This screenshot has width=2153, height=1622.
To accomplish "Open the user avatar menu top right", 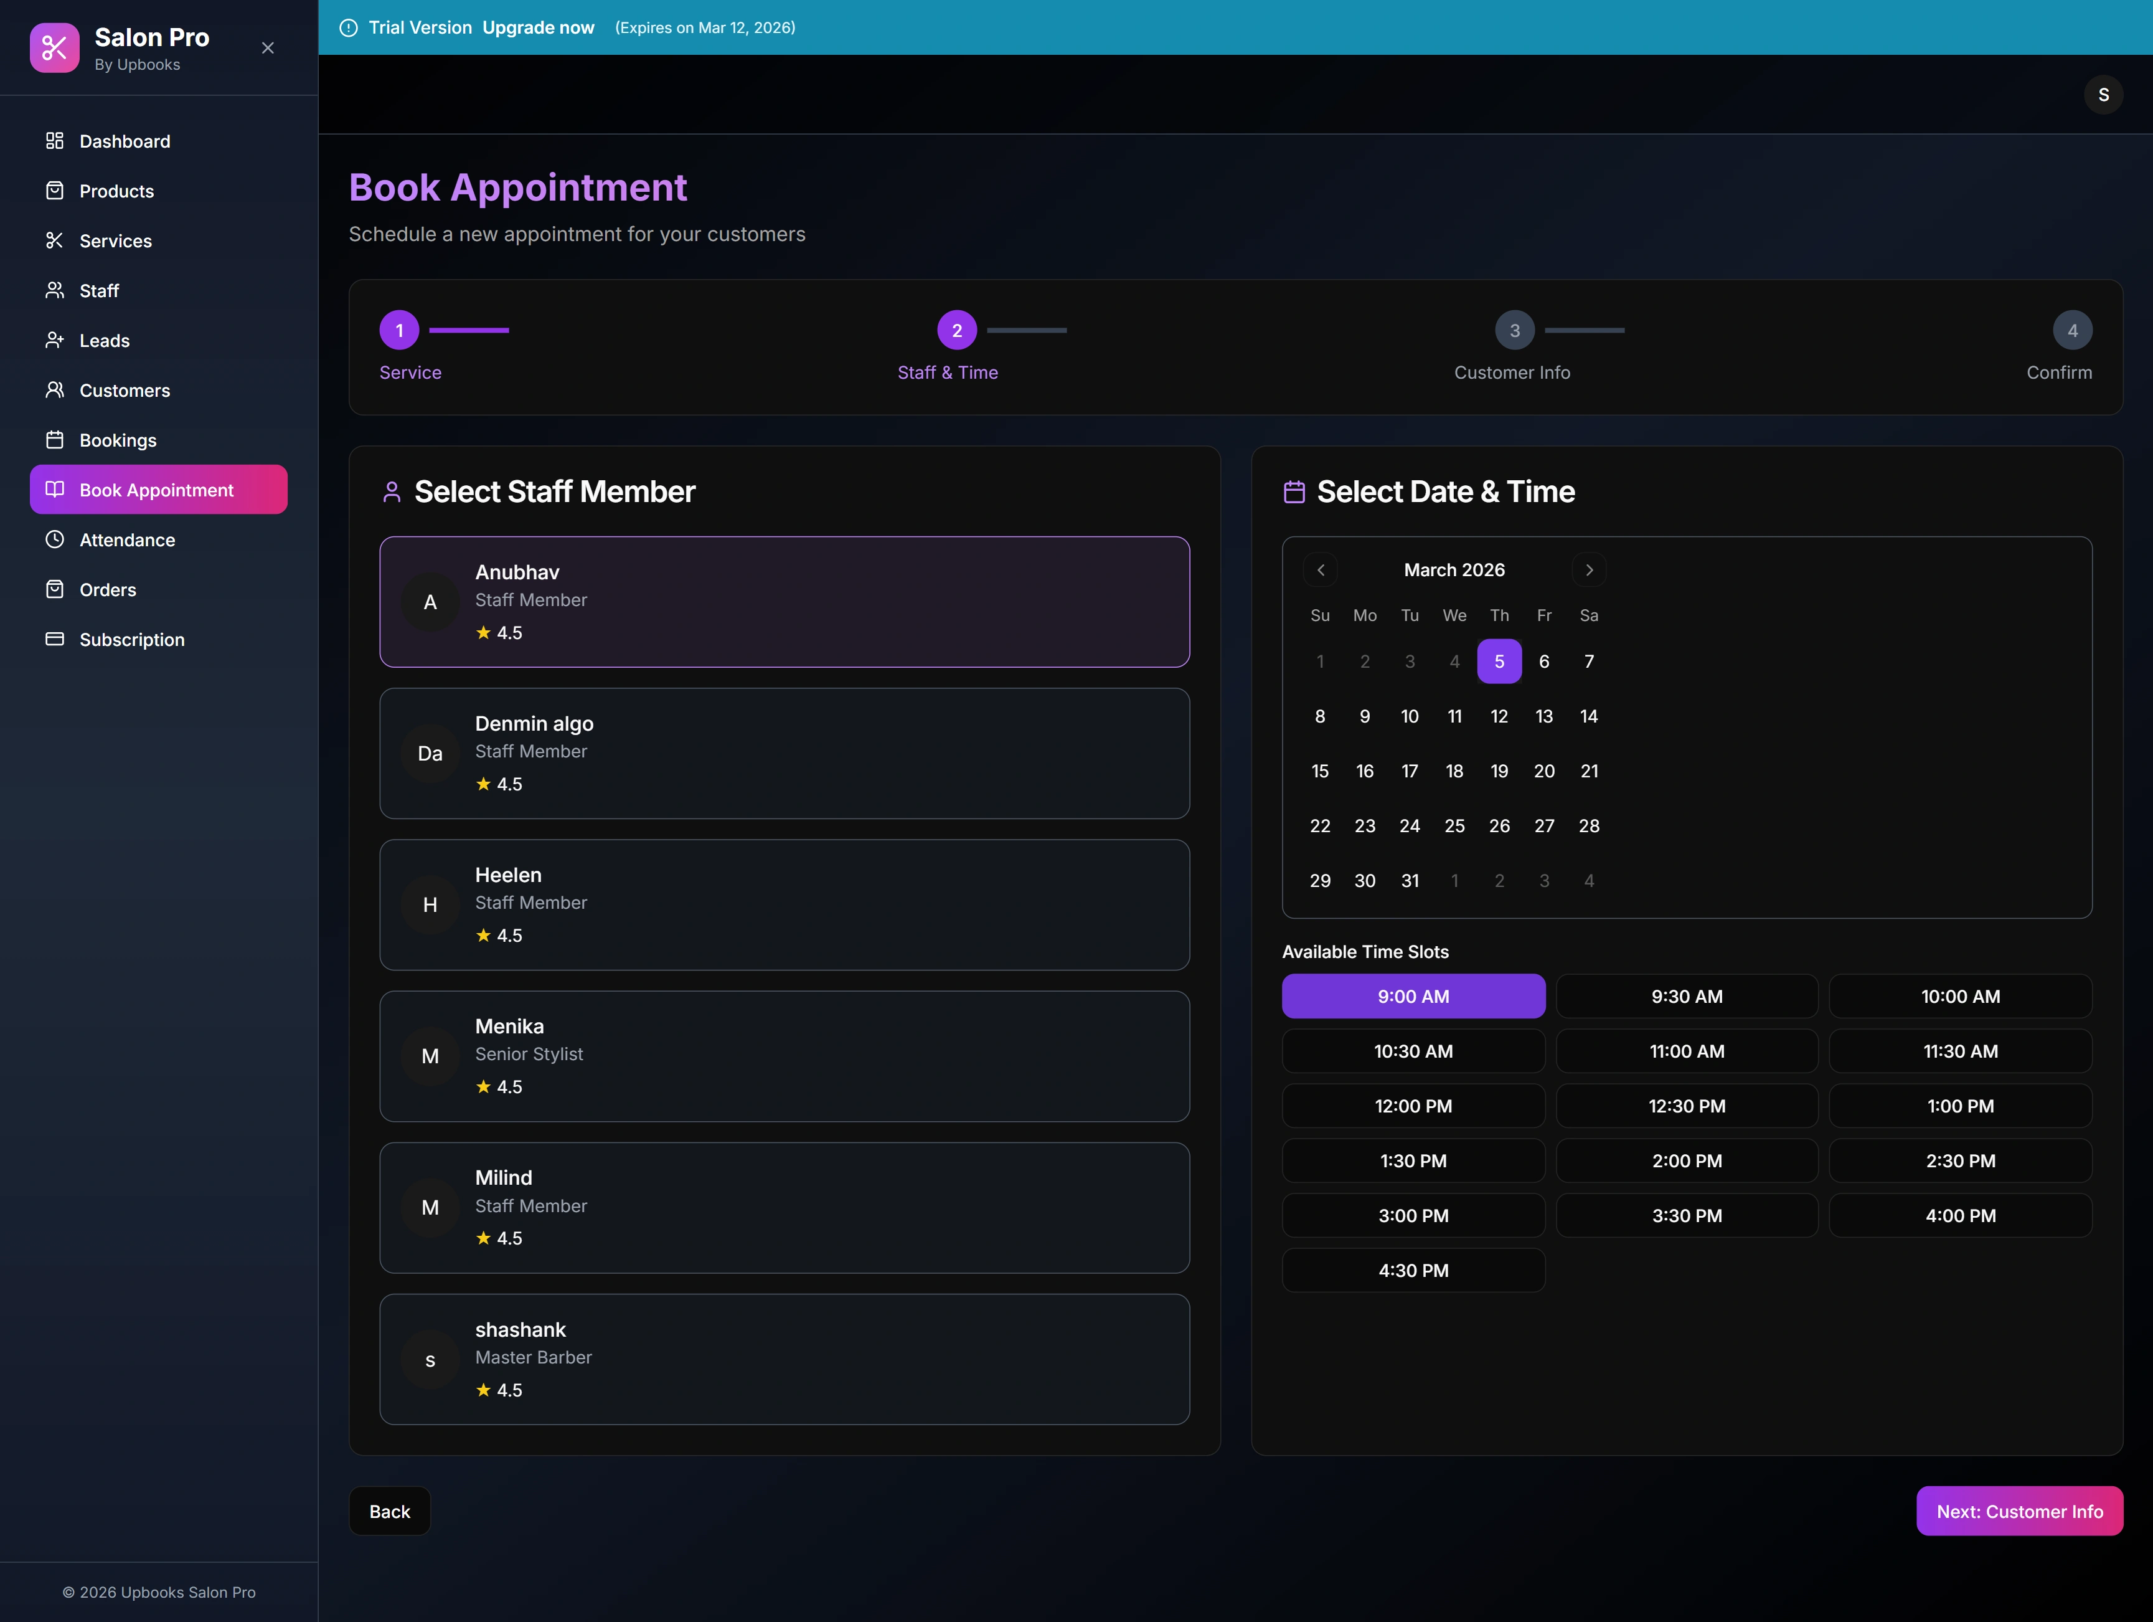I will click(x=2103, y=93).
